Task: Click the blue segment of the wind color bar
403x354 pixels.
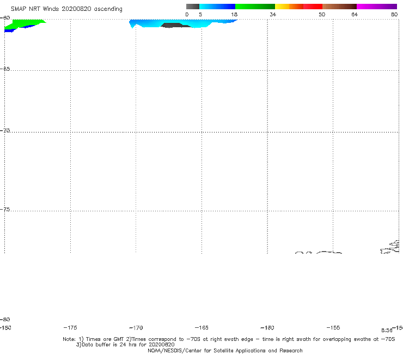Action: (217, 7)
